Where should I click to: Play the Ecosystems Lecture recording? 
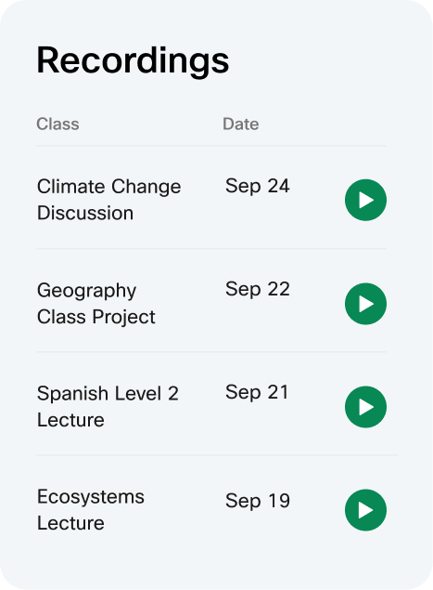[365, 510]
